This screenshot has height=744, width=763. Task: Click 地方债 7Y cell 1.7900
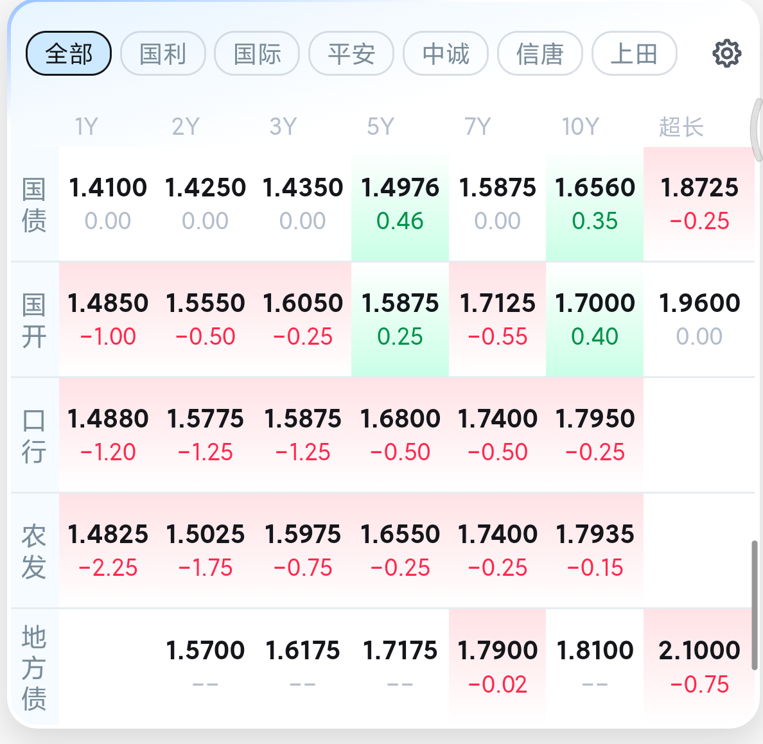click(497, 667)
